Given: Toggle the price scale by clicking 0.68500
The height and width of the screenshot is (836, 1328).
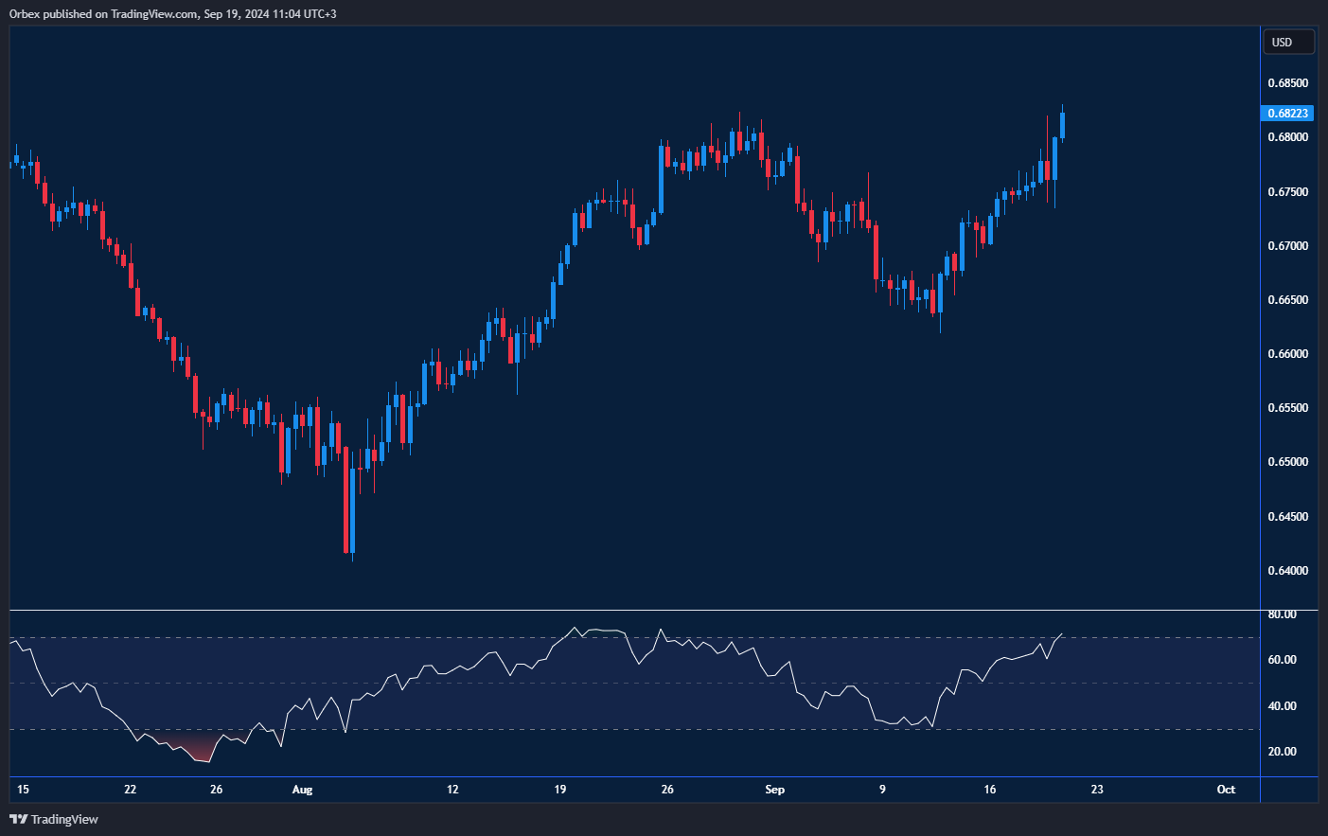Looking at the screenshot, I should [x=1288, y=82].
